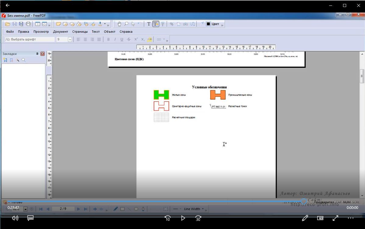Open the Страницы menu

[x=80, y=32]
